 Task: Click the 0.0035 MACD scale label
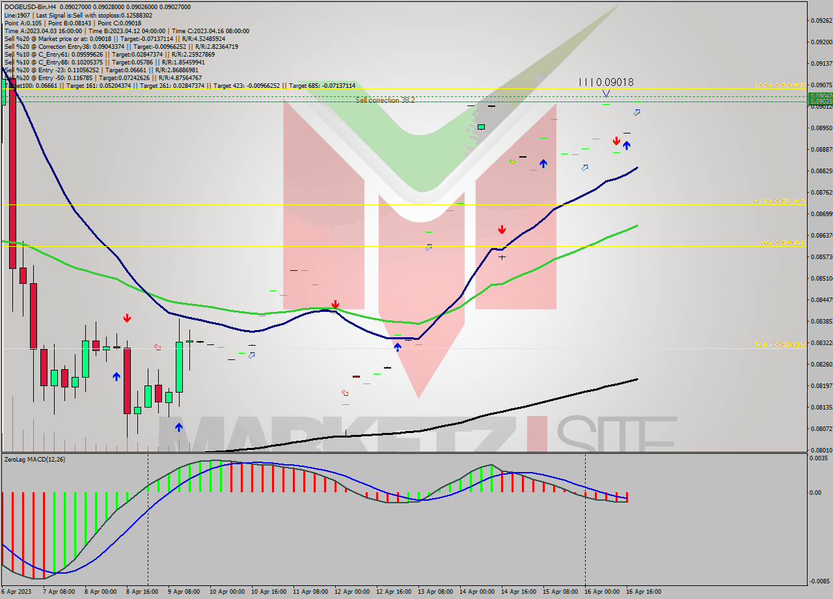819,458
